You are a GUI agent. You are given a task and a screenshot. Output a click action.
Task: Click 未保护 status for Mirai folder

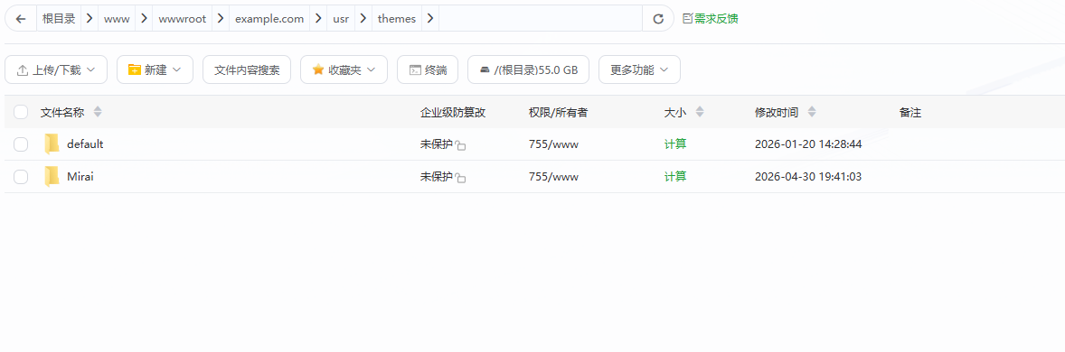[436, 176]
